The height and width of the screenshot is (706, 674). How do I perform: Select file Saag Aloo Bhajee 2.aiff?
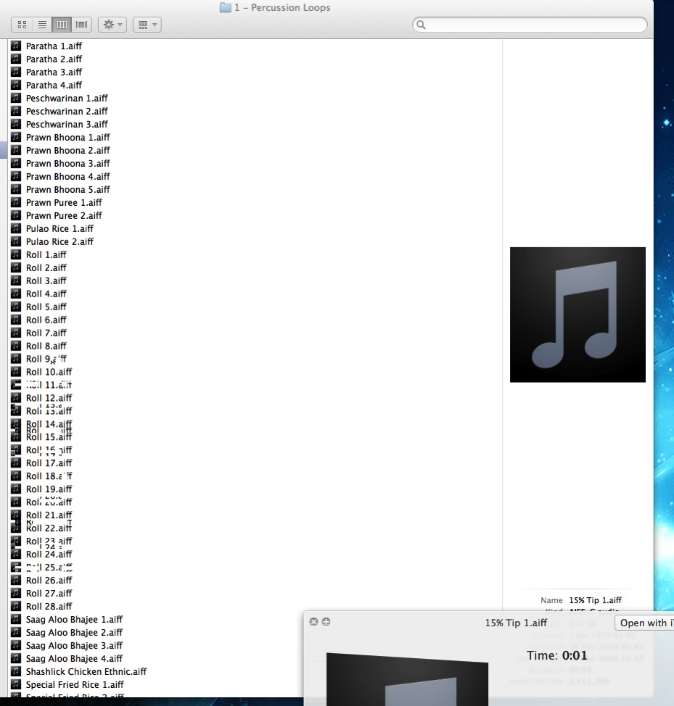tap(74, 633)
